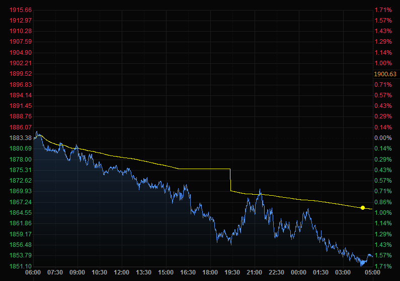The width and height of the screenshot is (400, 281).
Task: Click the 12:00 time axis label
Action: [122, 272]
